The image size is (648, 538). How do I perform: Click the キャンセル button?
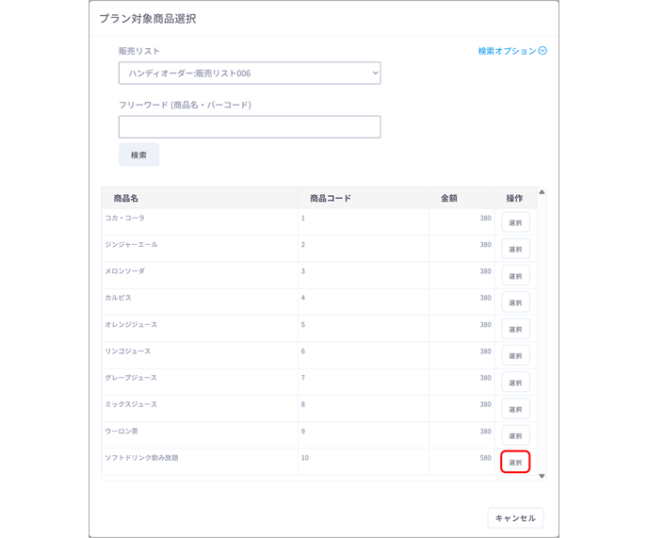(515, 518)
